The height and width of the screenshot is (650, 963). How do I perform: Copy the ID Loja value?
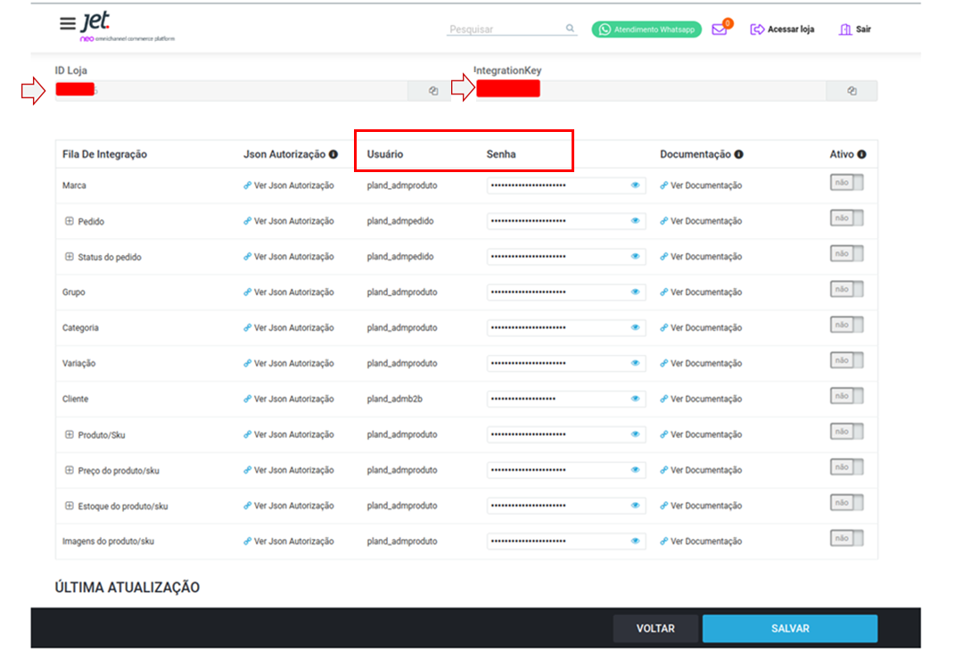click(x=433, y=91)
